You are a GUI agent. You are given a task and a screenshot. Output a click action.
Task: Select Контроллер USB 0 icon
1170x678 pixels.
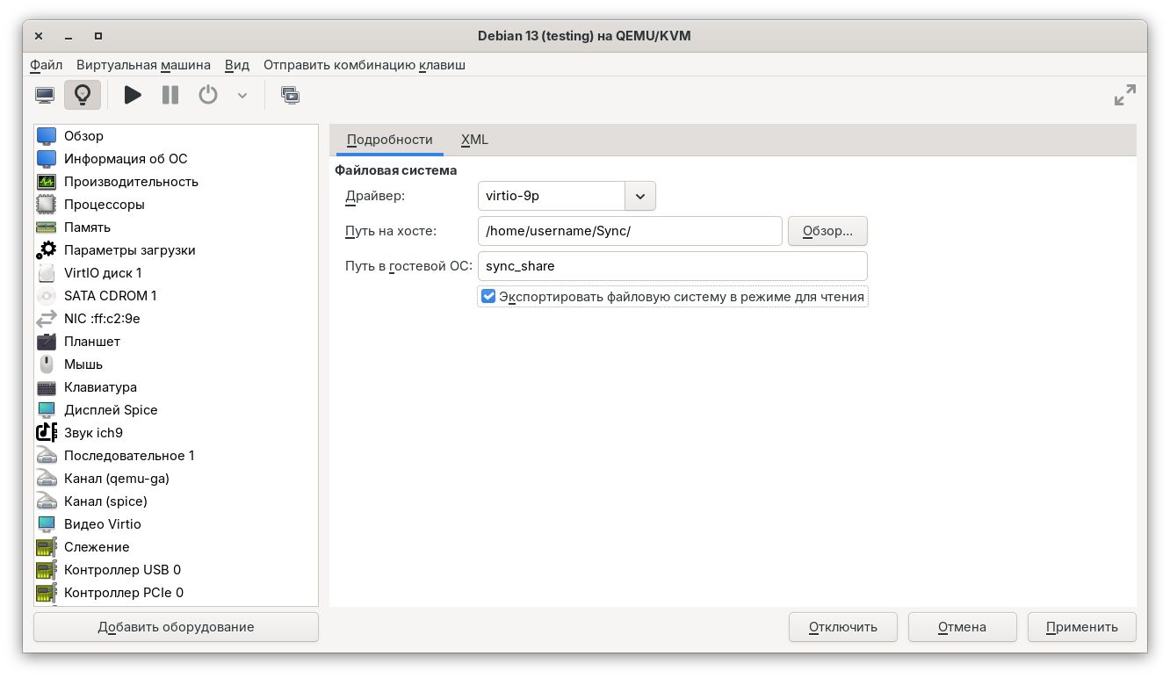47,570
